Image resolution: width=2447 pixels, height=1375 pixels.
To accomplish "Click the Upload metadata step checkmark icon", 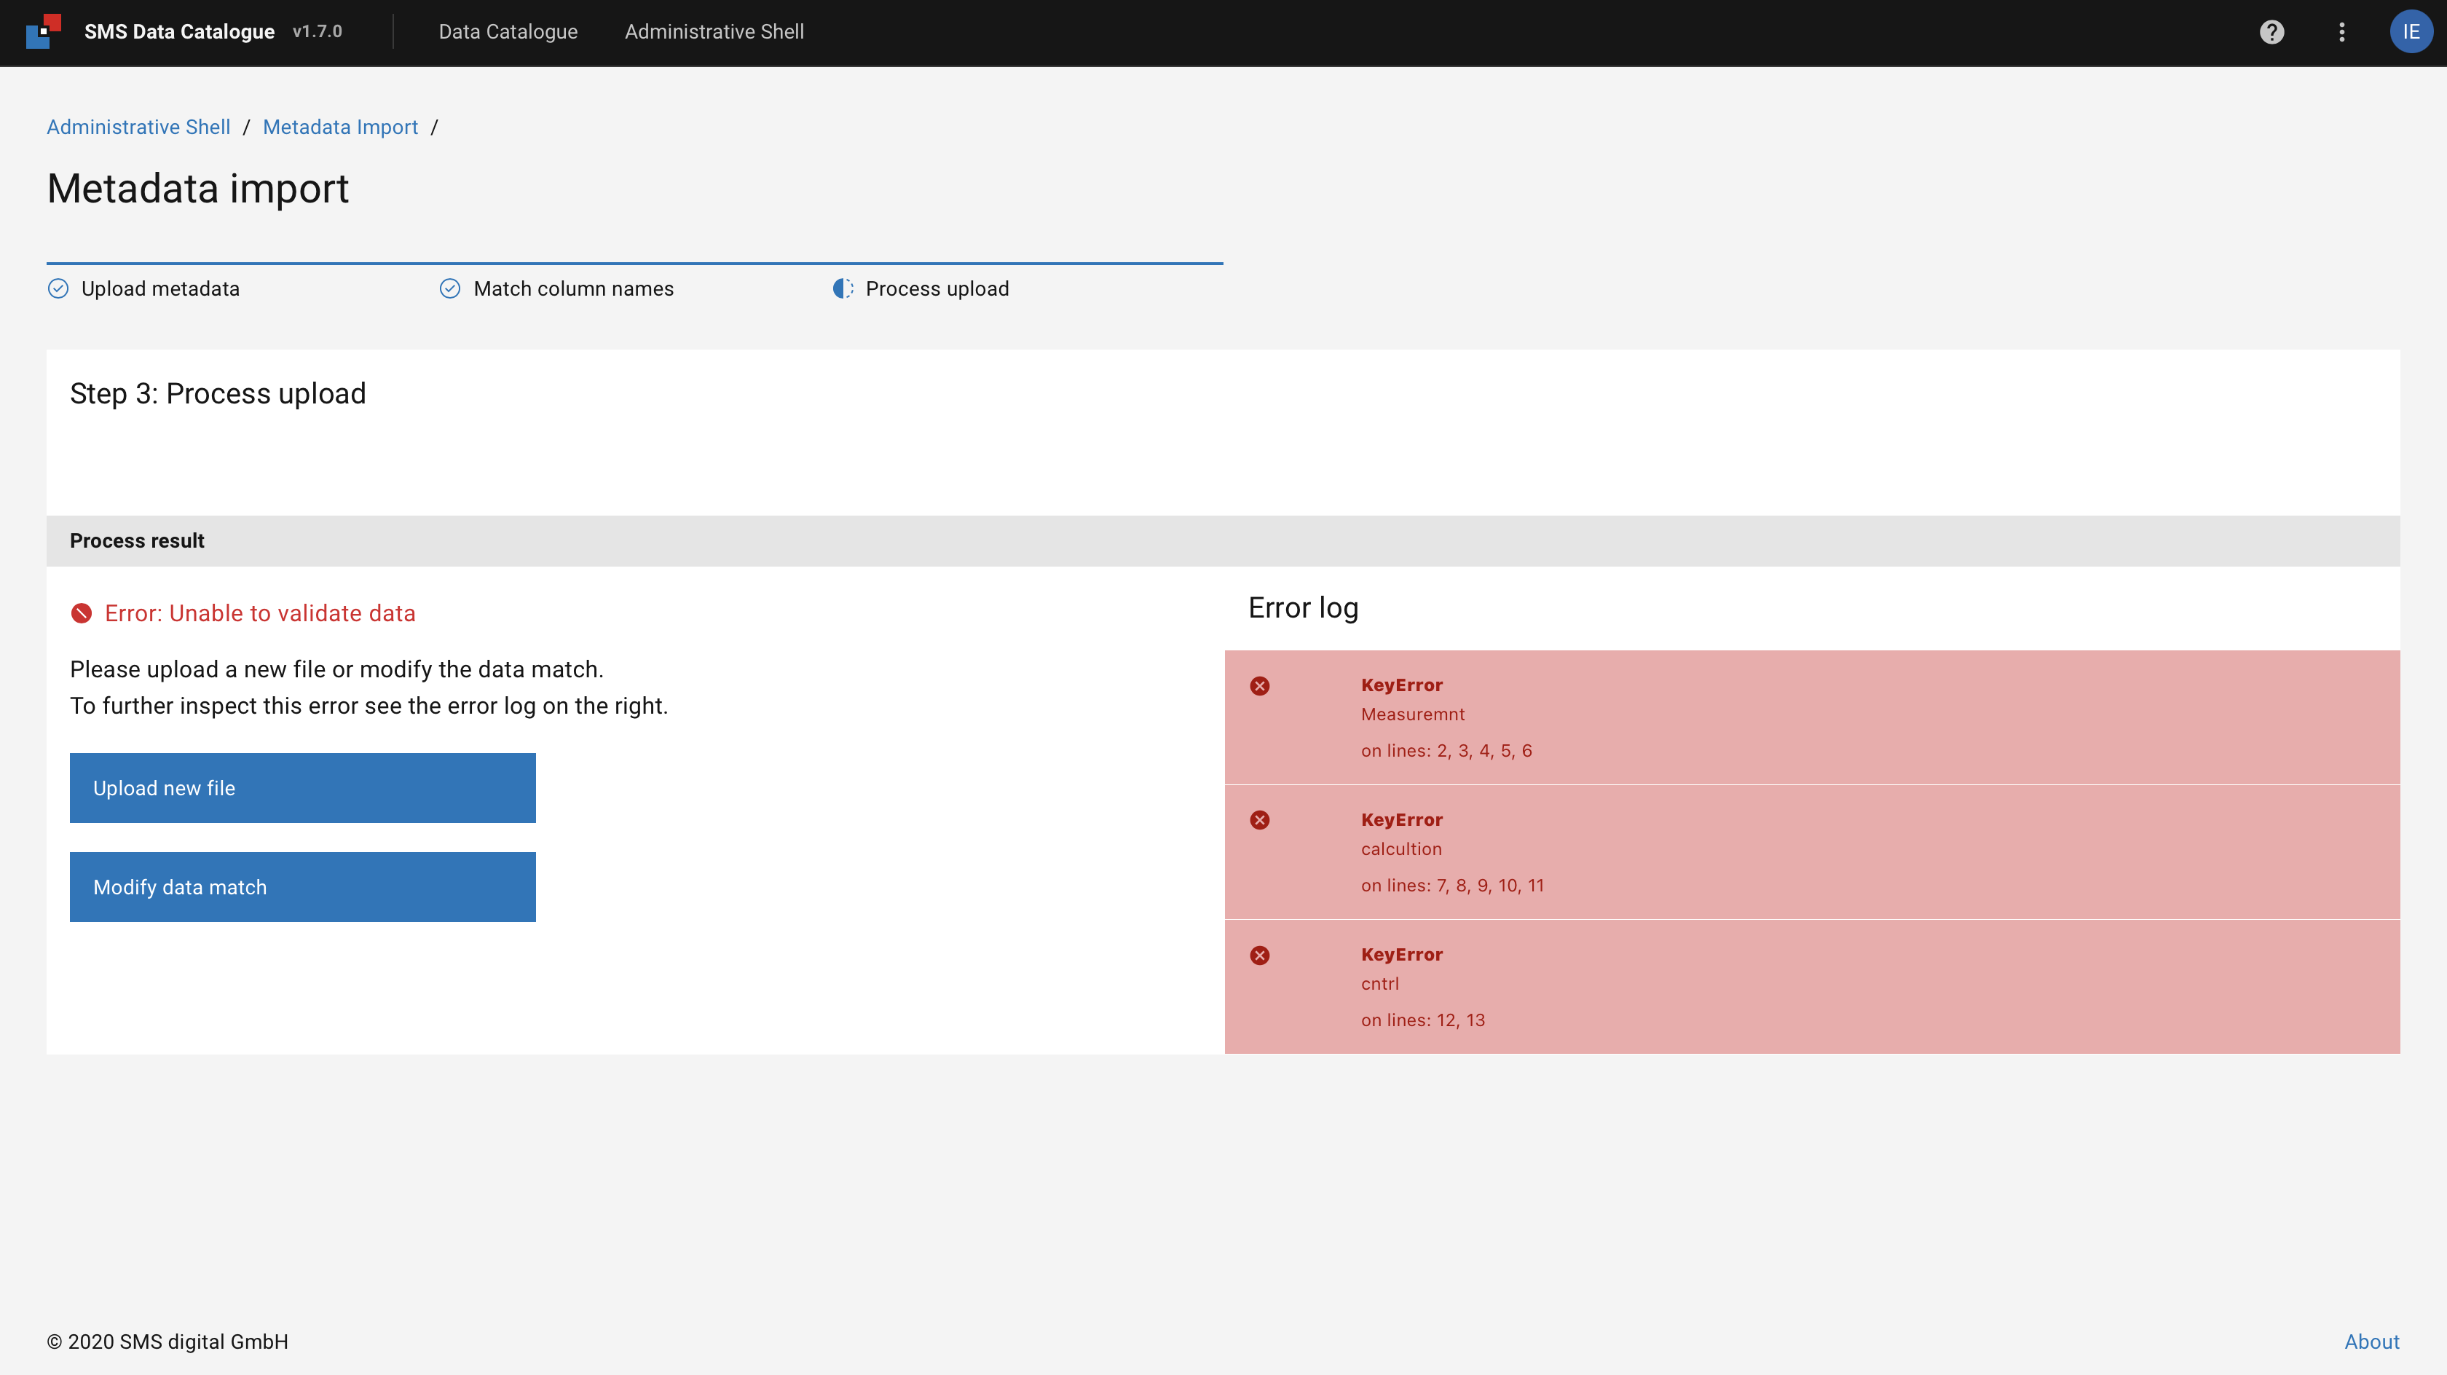I will pyautogui.click(x=58, y=289).
